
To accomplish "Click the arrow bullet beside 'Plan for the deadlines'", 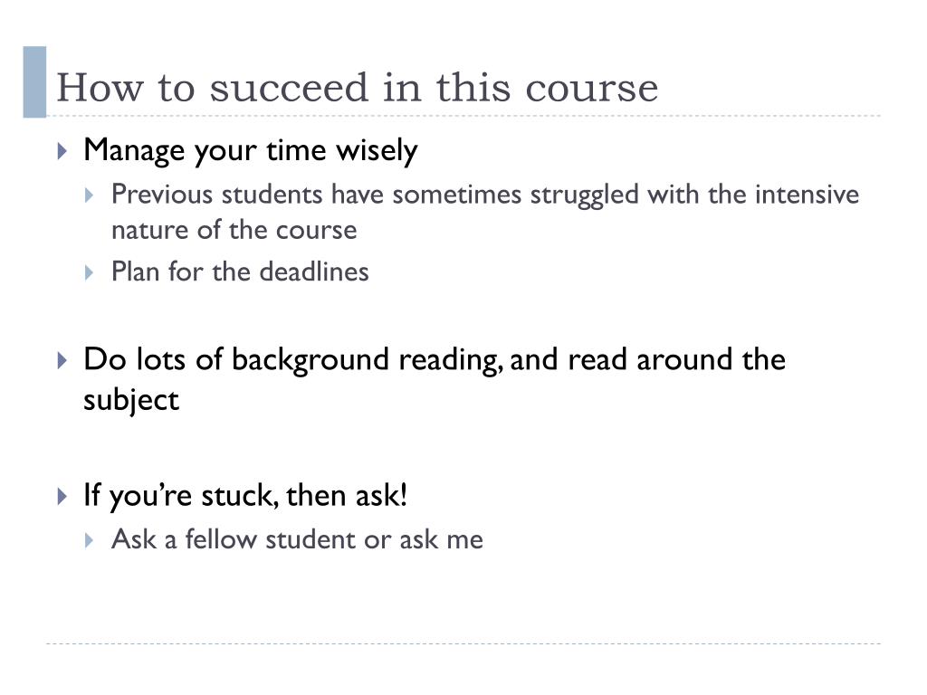I will [x=90, y=272].
